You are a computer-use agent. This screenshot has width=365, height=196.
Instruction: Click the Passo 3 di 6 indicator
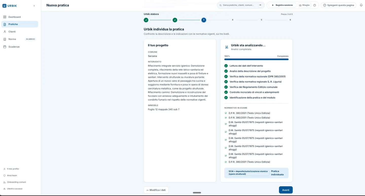click(x=287, y=14)
